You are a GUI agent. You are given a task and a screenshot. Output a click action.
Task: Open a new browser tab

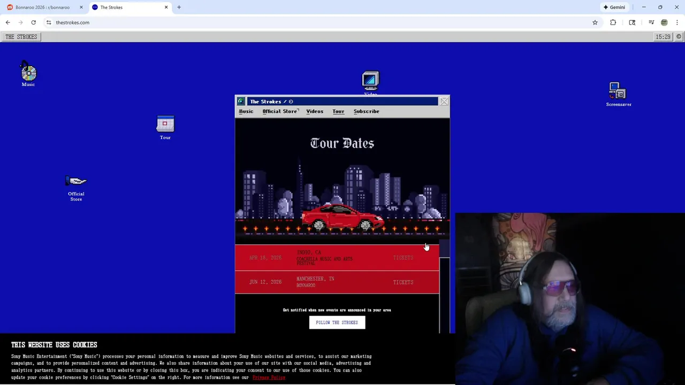click(179, 7)
